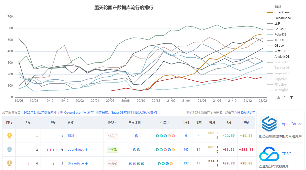Click the openGauss logo in the sidebar

(269, 124)
